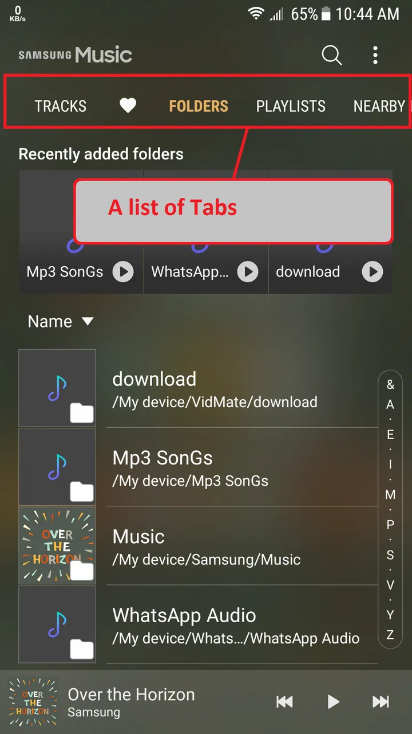This screenshot has width=412, height=734.
Task: Tap the Wi-Fi status icon
Action: coord(256,14)
